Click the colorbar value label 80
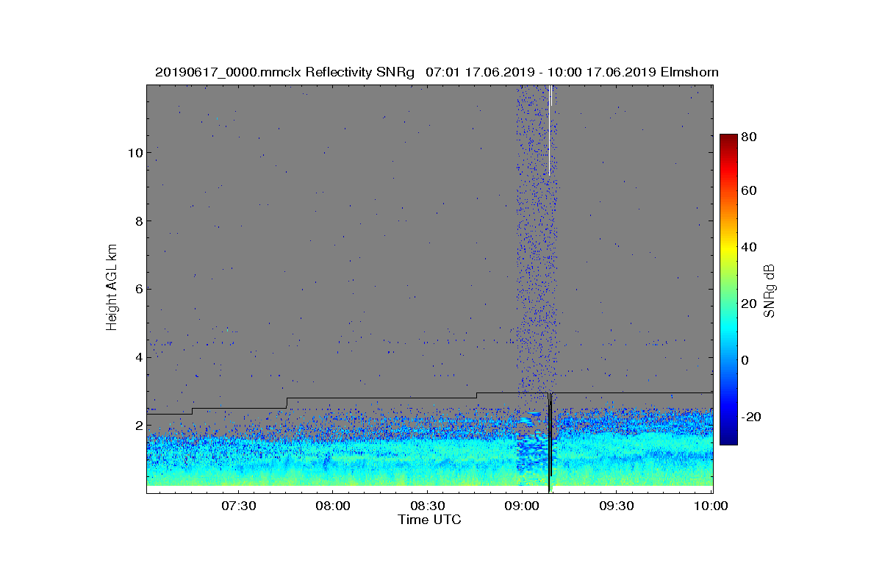This screenshot has width=882, height=588. point(750,137)
